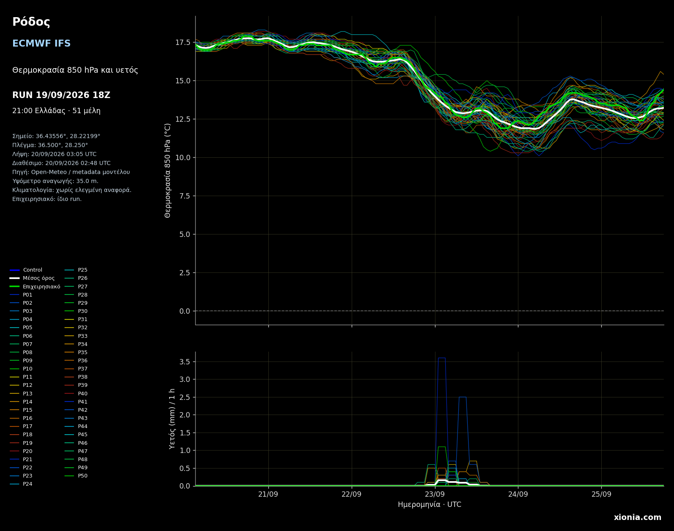This screenshot has height=531, width=674.
Task: Select the P25 legend item
Action: pos(76,270)
